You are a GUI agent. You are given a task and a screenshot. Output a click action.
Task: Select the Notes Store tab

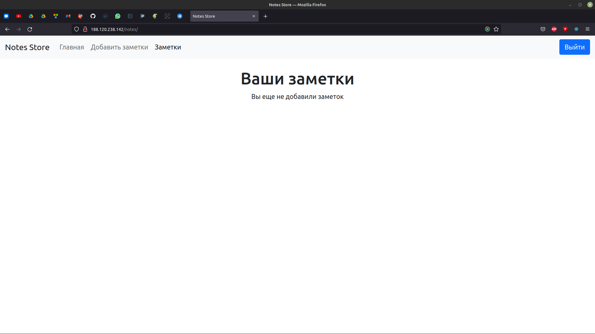click(x=220, y=16)
